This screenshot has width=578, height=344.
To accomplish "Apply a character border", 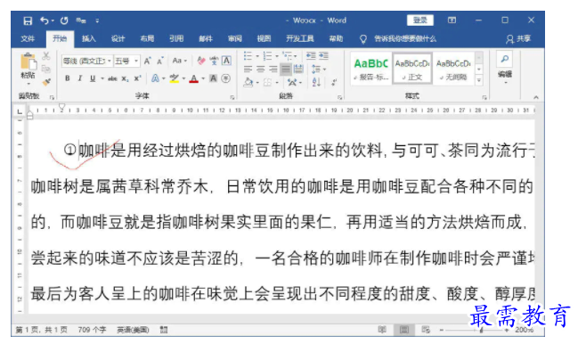I will (226, 61).
